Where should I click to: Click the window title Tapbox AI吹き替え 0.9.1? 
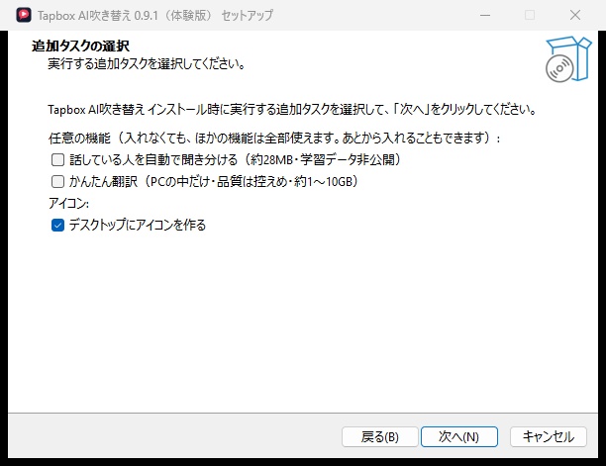pos(155,16)
